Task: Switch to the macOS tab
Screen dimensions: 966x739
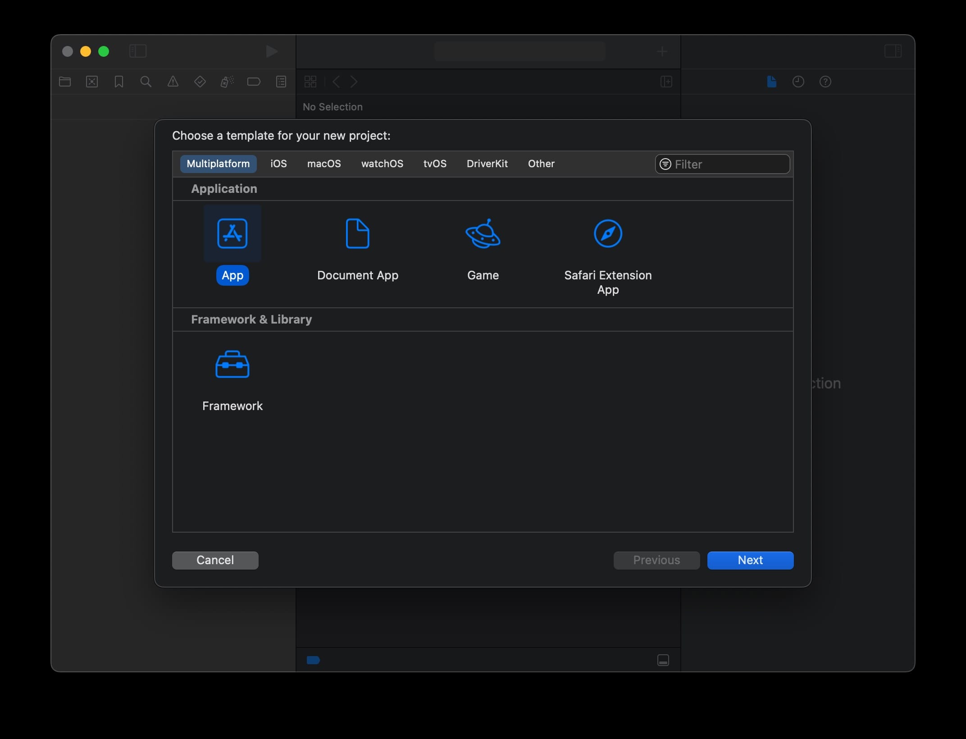Action: coord(324,163)
